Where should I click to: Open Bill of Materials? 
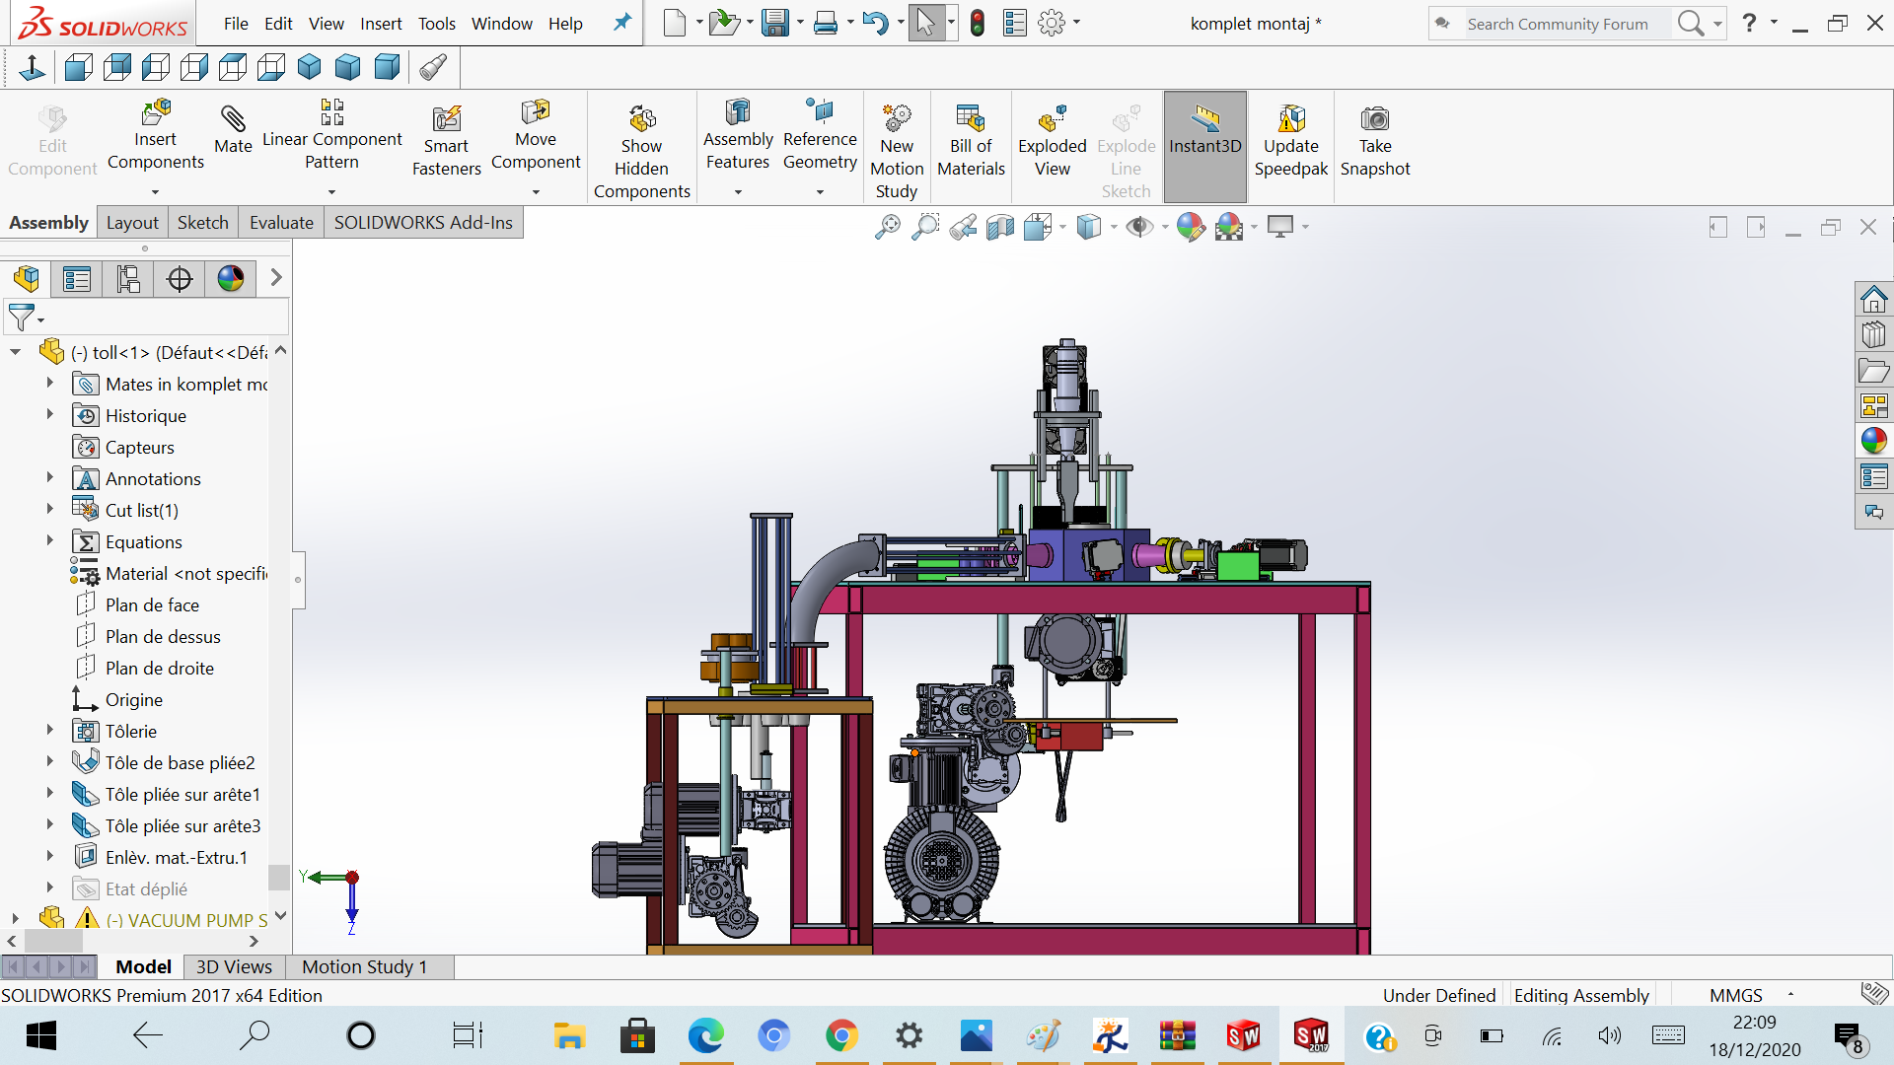[x=971, y=141]
